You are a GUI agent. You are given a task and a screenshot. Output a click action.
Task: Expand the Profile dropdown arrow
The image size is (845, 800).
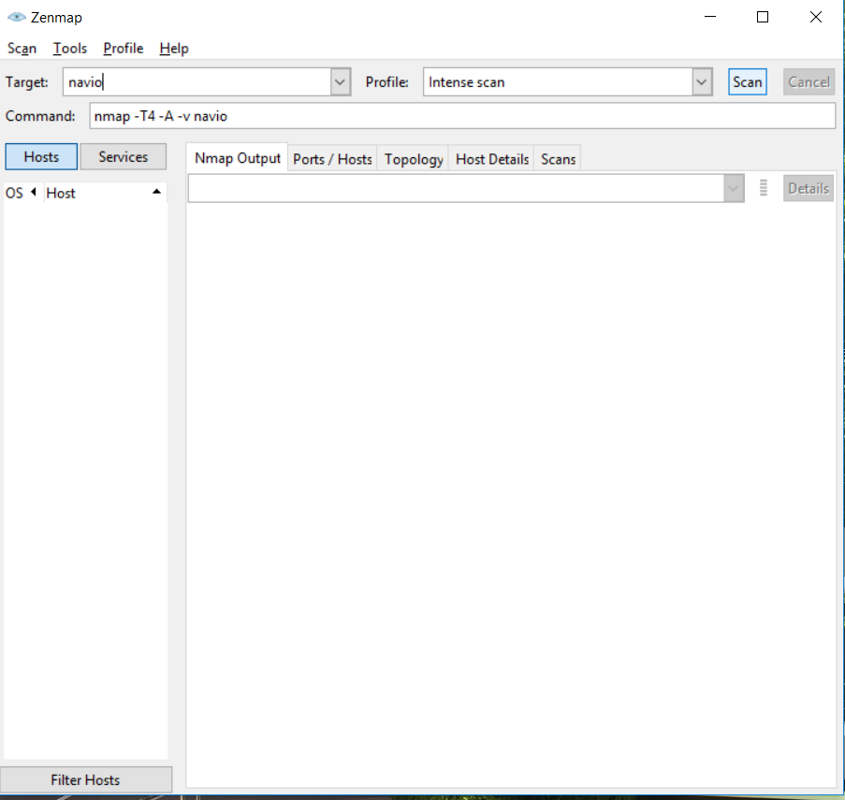(702, 82)
